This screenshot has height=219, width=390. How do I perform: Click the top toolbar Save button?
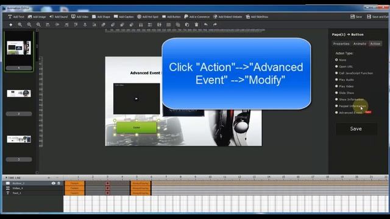click(356, 16)
